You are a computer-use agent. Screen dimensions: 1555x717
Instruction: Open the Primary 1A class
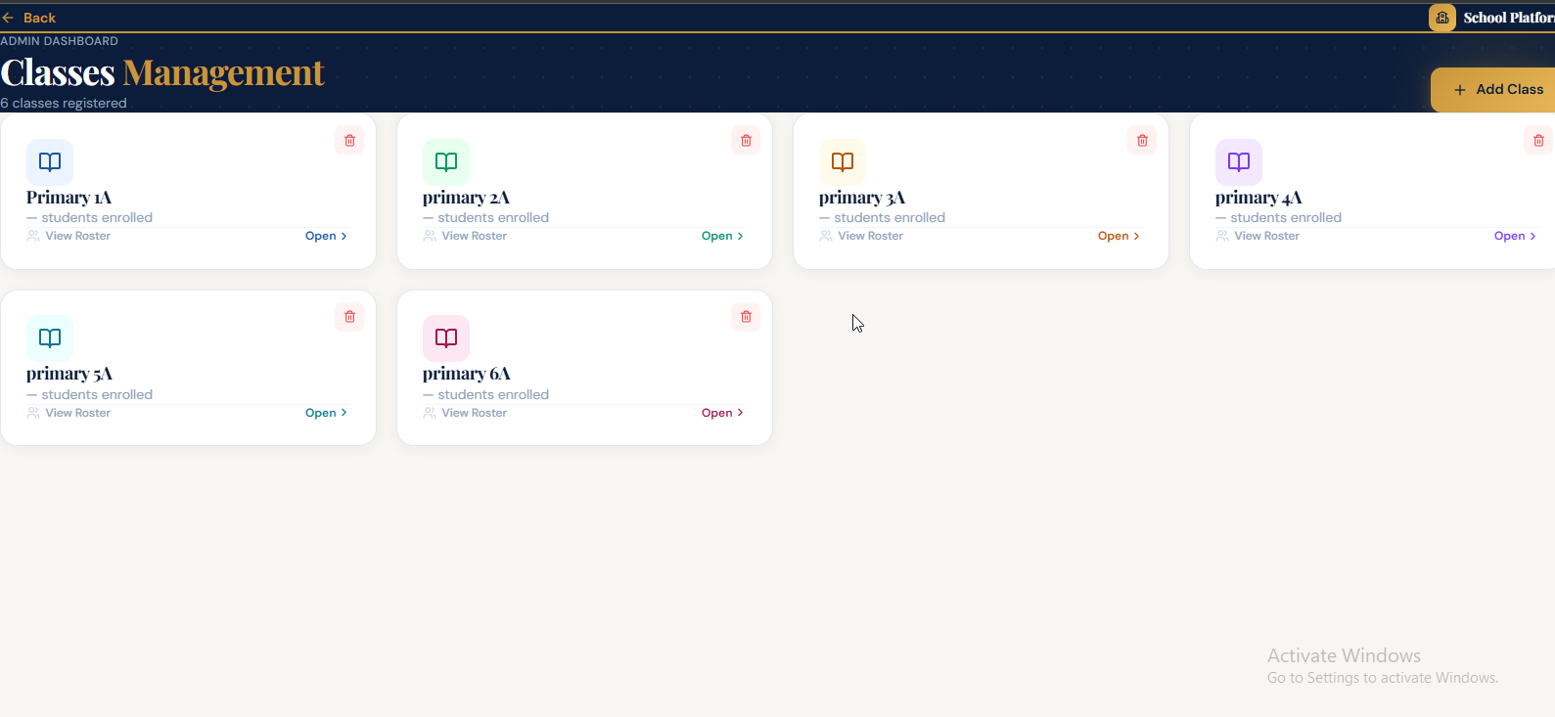click(326, 236)
